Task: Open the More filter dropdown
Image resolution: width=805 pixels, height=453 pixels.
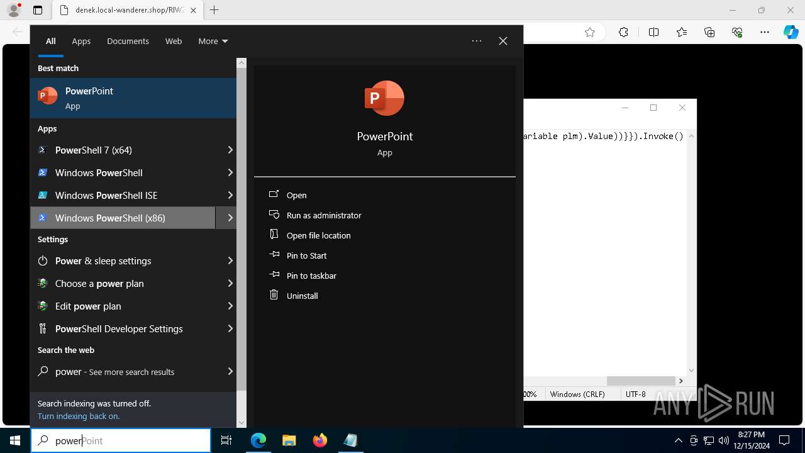Action: click(213, 41)
